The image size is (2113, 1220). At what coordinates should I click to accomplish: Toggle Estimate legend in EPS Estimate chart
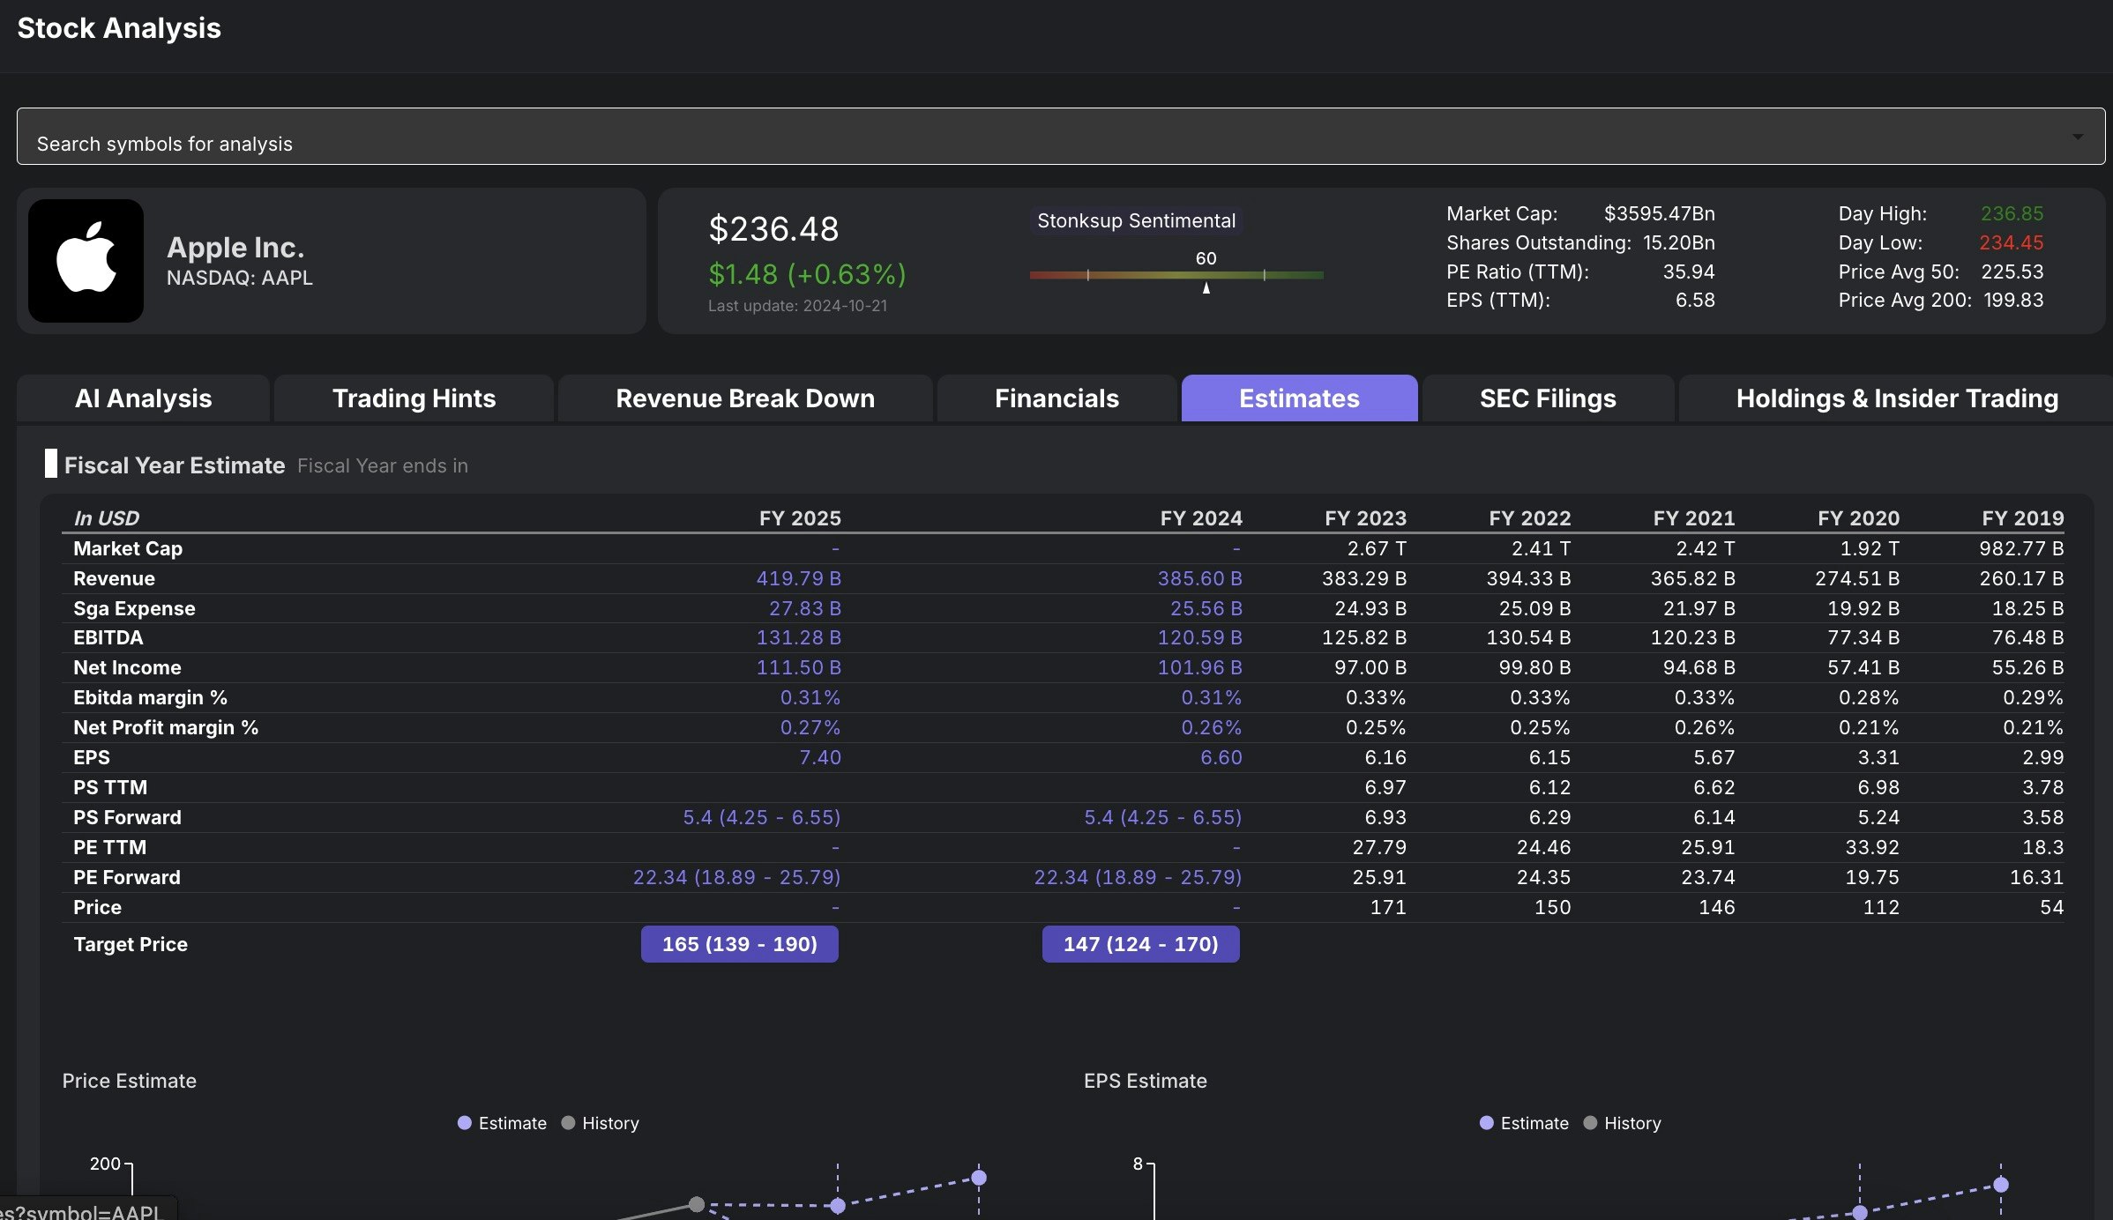1524,1123
